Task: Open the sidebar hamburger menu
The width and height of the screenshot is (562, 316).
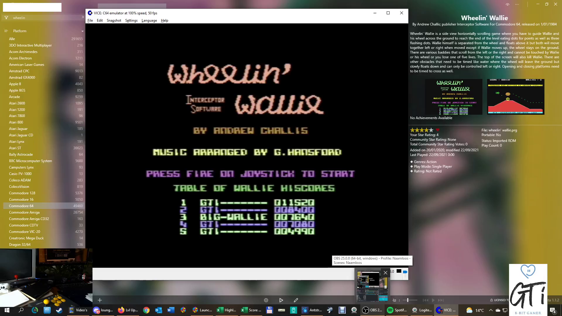Action: 6,31
